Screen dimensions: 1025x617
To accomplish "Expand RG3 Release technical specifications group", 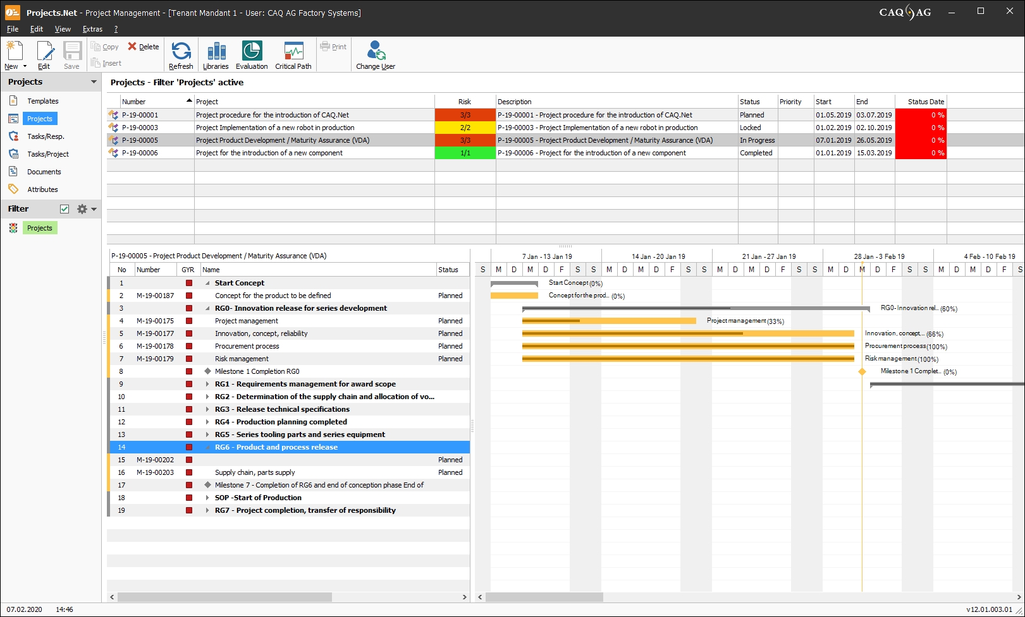I will 207,409.
